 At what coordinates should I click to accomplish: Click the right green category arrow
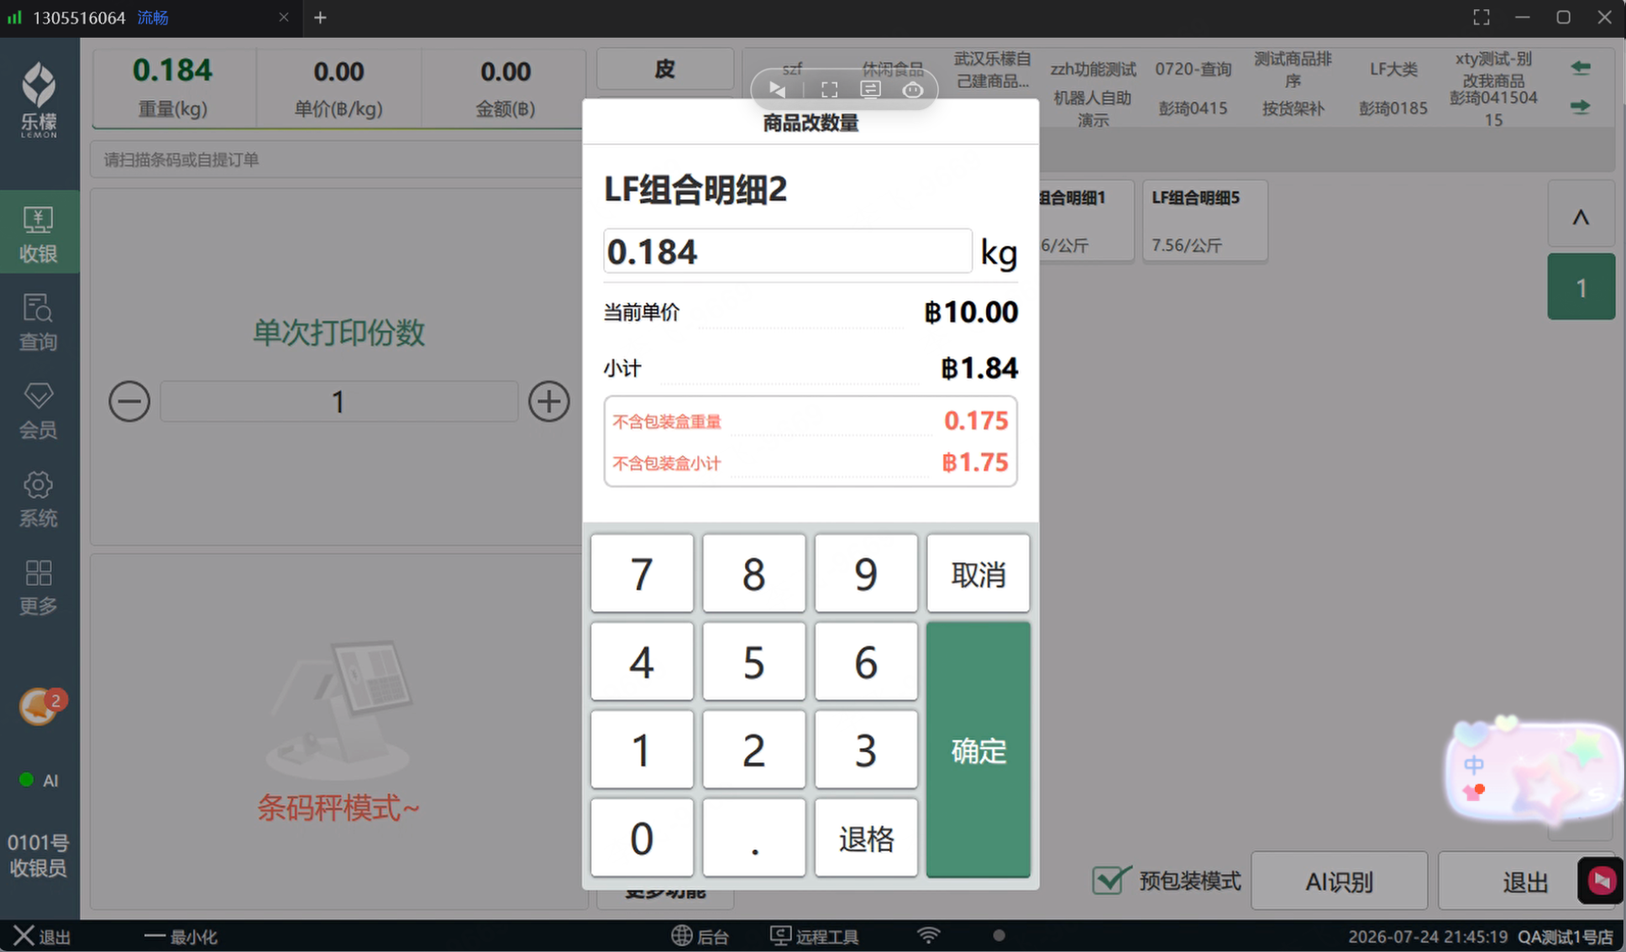[1581, 107]
